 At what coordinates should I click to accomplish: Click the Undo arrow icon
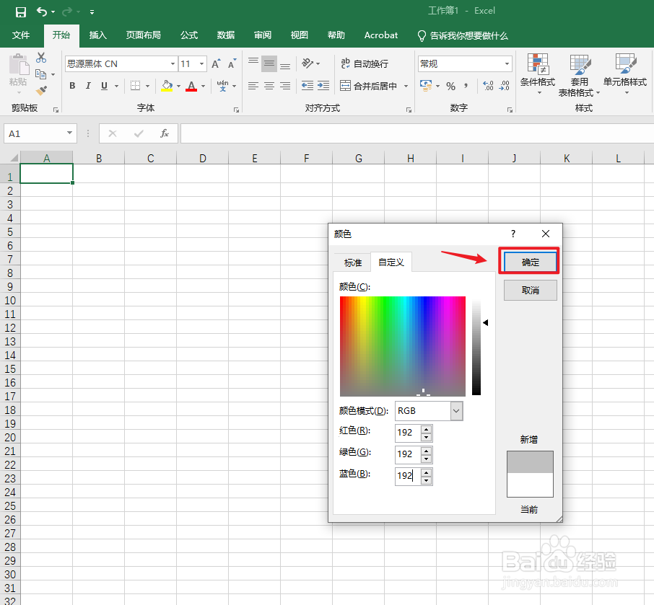pos(42,12)
